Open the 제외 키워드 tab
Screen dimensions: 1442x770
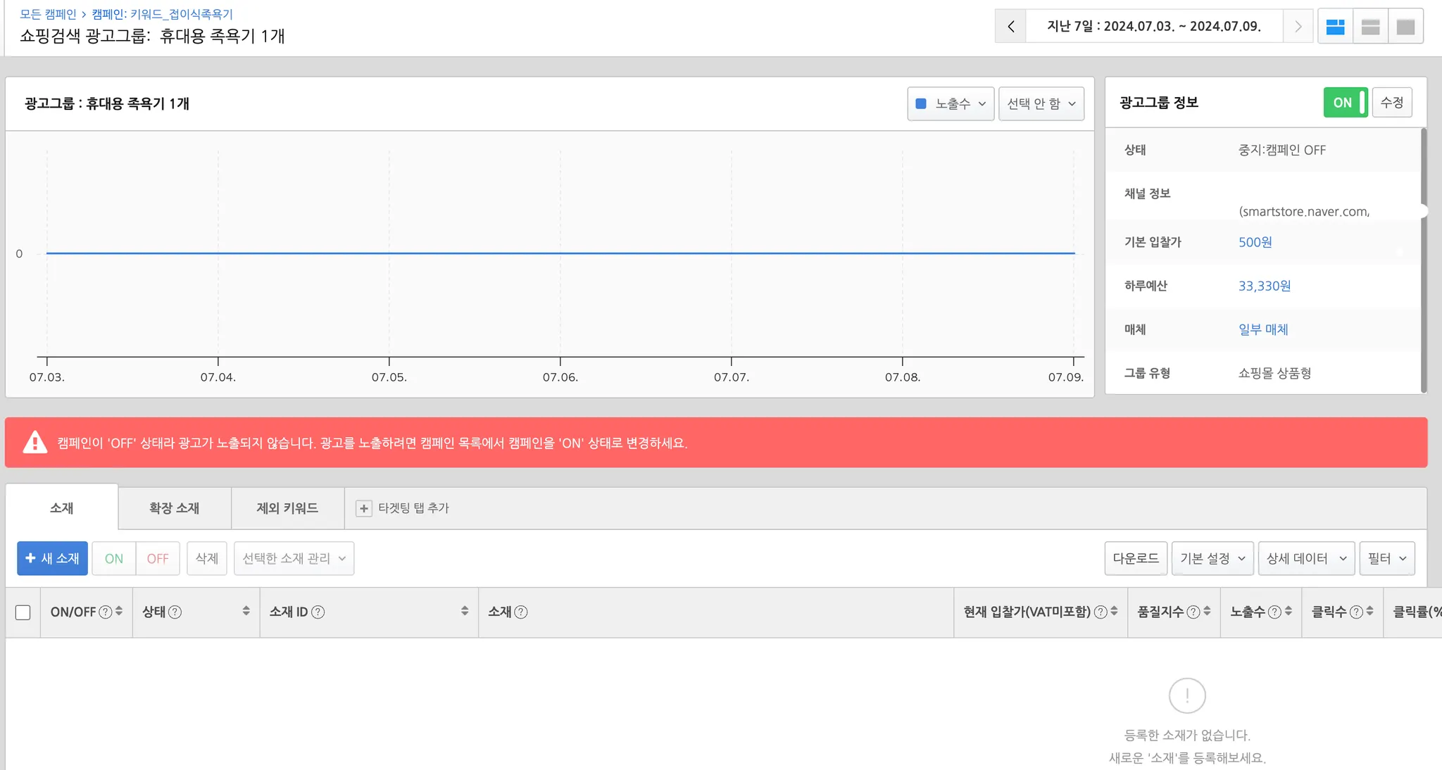pos(287,508)
